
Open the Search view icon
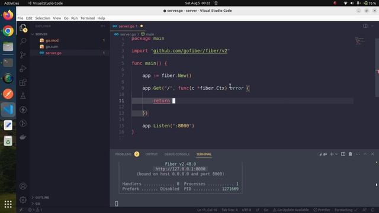tap(23, 41)
